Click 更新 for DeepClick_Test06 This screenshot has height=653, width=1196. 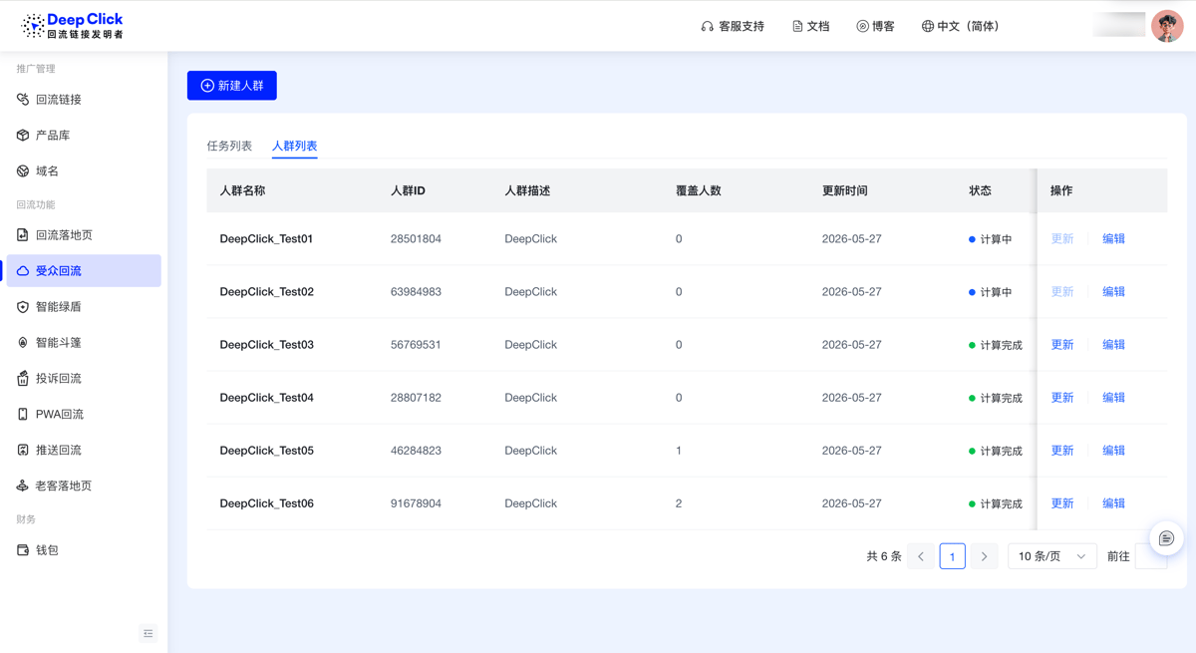(x=1062, y=503)
